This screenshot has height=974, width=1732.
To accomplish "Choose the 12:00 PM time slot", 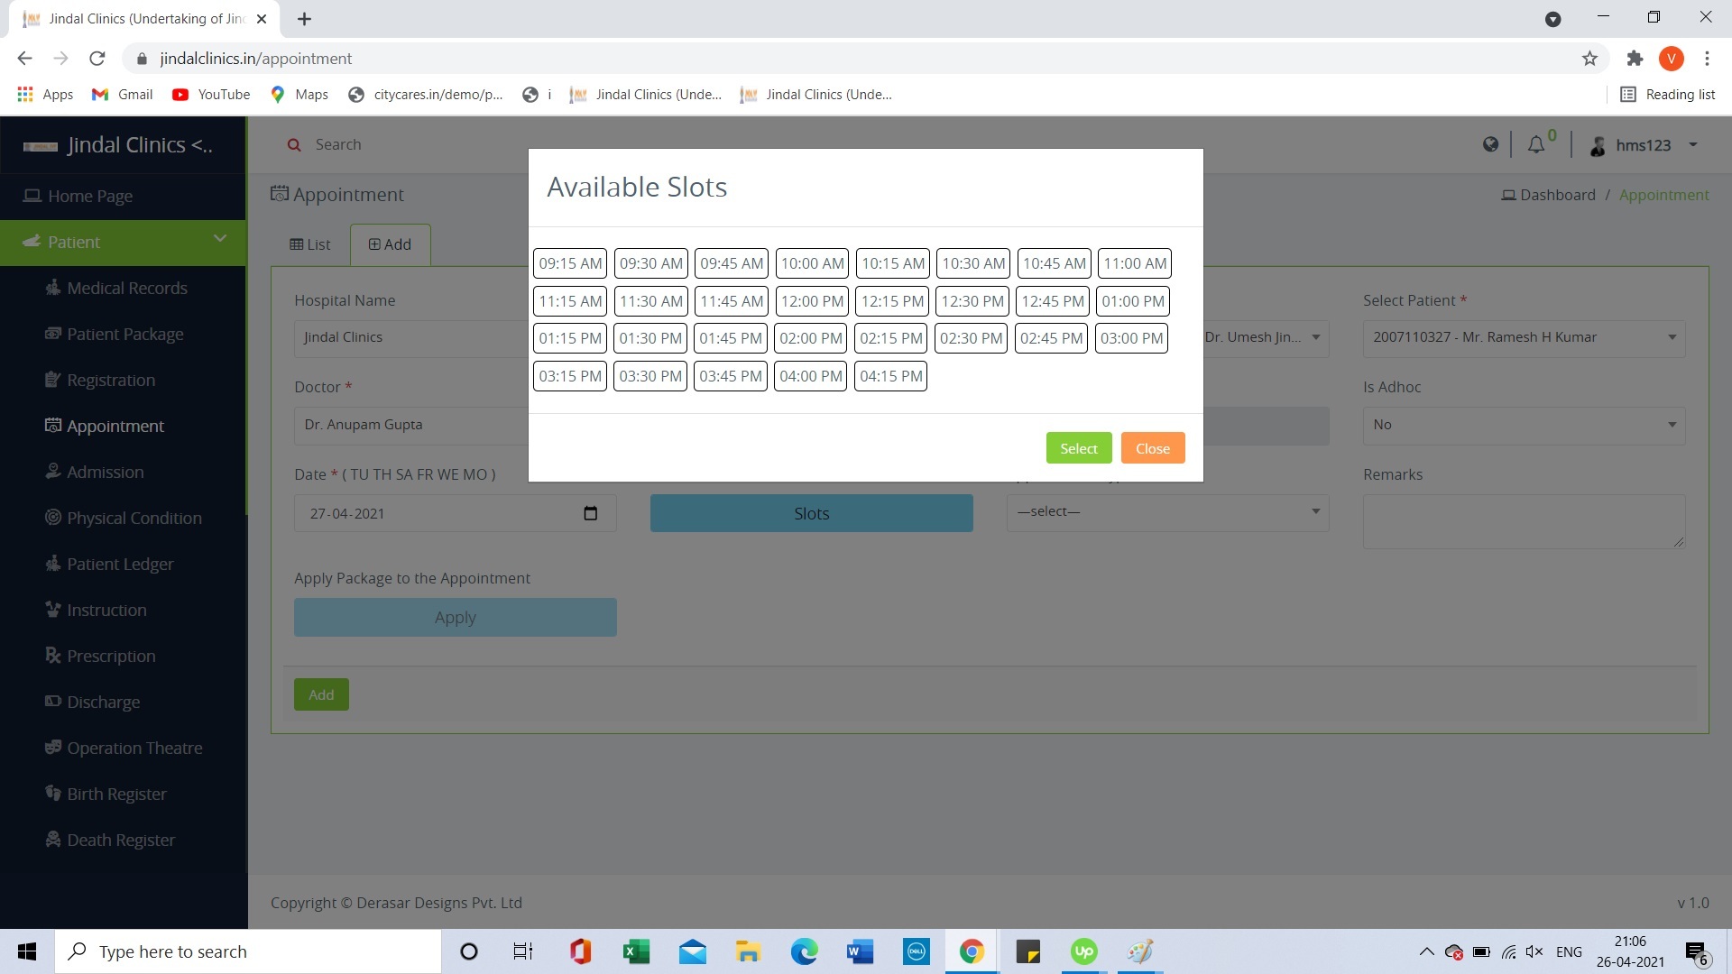I will [812, 301].
